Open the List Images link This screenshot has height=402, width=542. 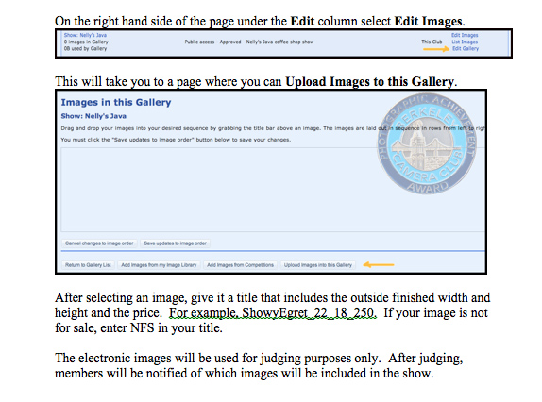(x=465, y=42)
